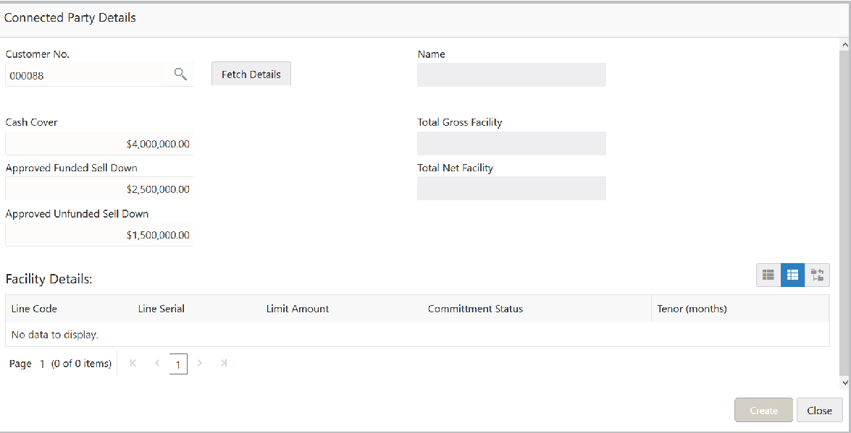Click the Create button
Image resolution: width=851 pixels, height=433 pixels.
pos(763,411)
